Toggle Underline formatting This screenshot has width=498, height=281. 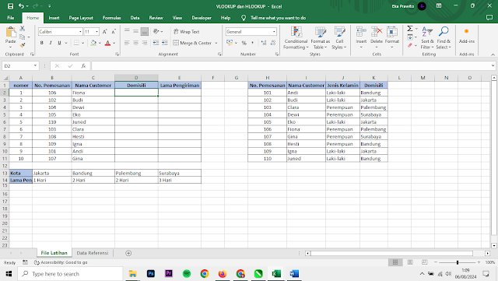tap(59, 43)
